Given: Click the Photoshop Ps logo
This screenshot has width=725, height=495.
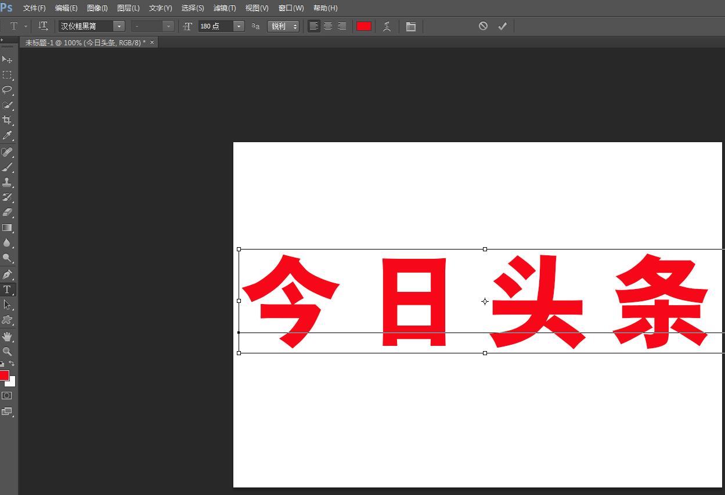Looking at the screenshot, I should tap(6, 8).
